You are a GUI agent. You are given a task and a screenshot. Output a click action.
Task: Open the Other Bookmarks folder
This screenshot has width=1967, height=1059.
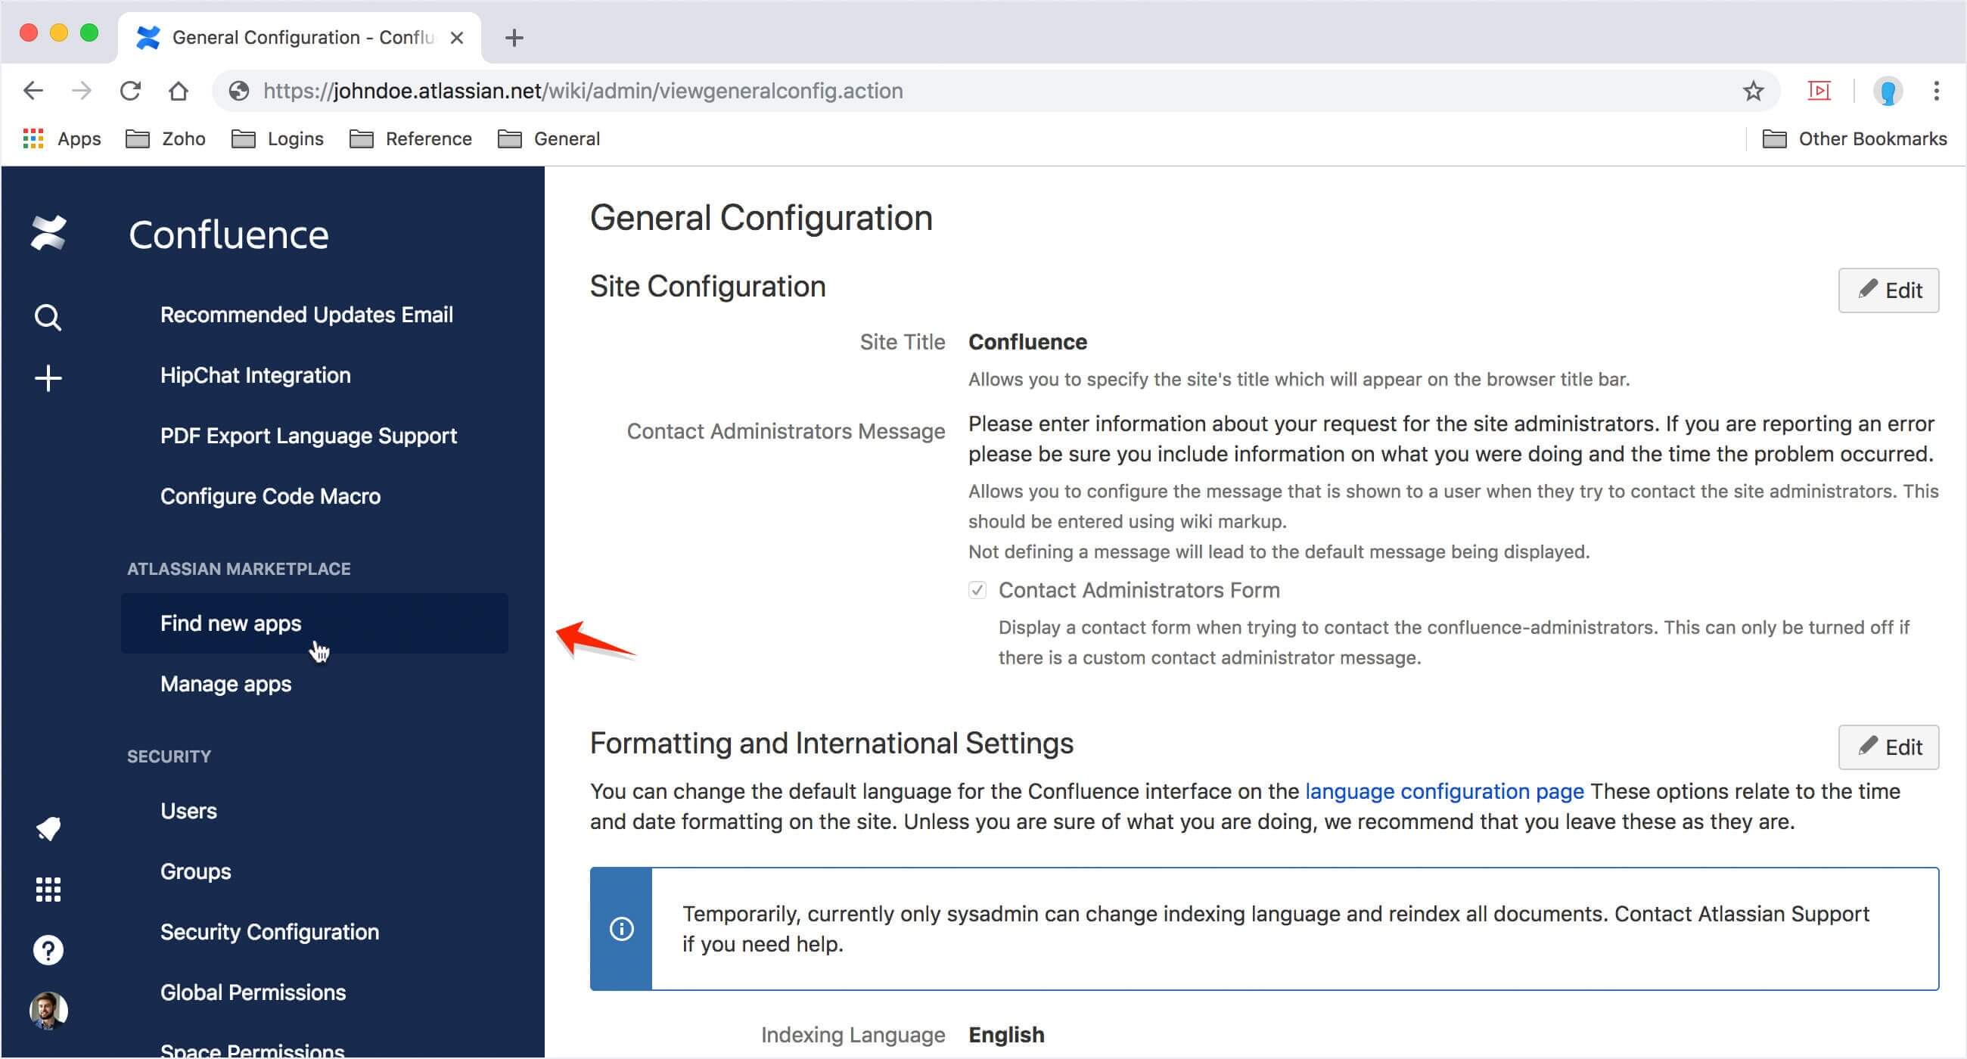click(1854, 139)
